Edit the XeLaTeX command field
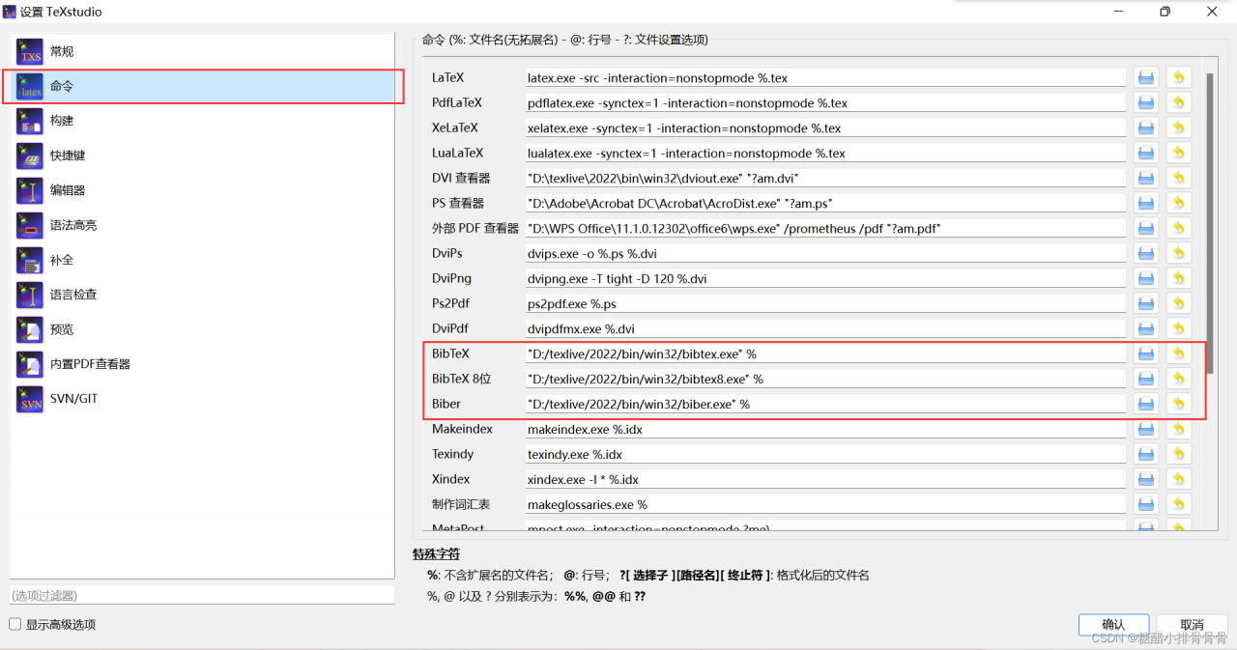The image size is (1237, 650). click(826, 127)
